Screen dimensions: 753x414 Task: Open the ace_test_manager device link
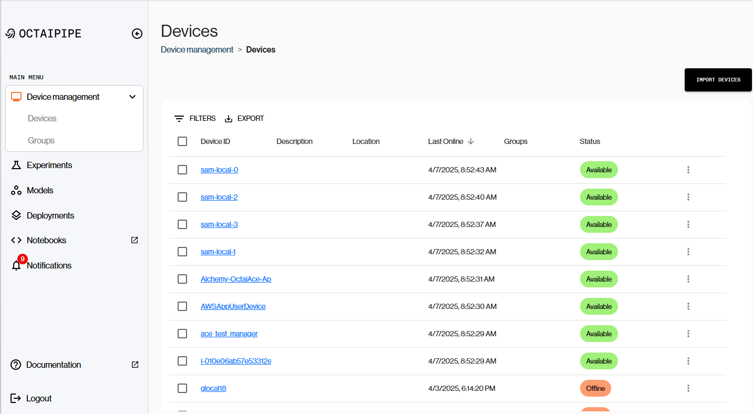(229, 334)
